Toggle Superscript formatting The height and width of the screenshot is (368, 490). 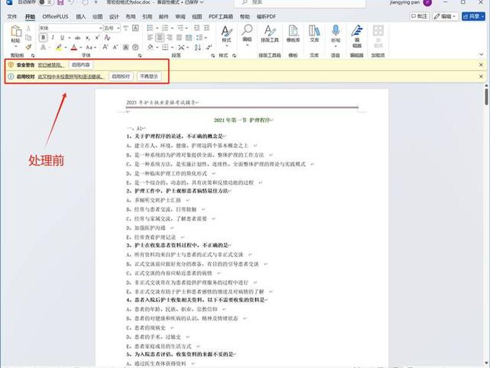97,37
